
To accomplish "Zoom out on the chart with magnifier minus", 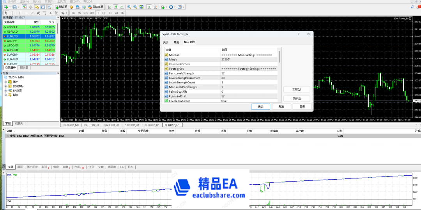I will [135, 7].
